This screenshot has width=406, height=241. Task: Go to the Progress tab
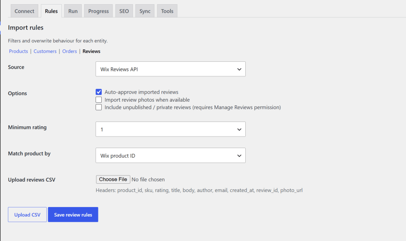(98, 11)
